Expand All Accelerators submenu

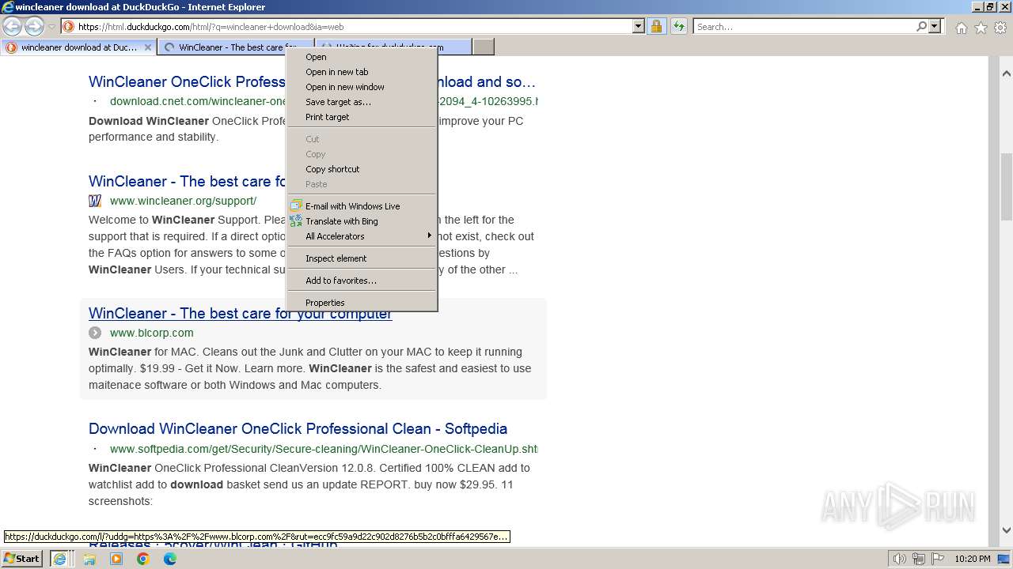[362, 236]
